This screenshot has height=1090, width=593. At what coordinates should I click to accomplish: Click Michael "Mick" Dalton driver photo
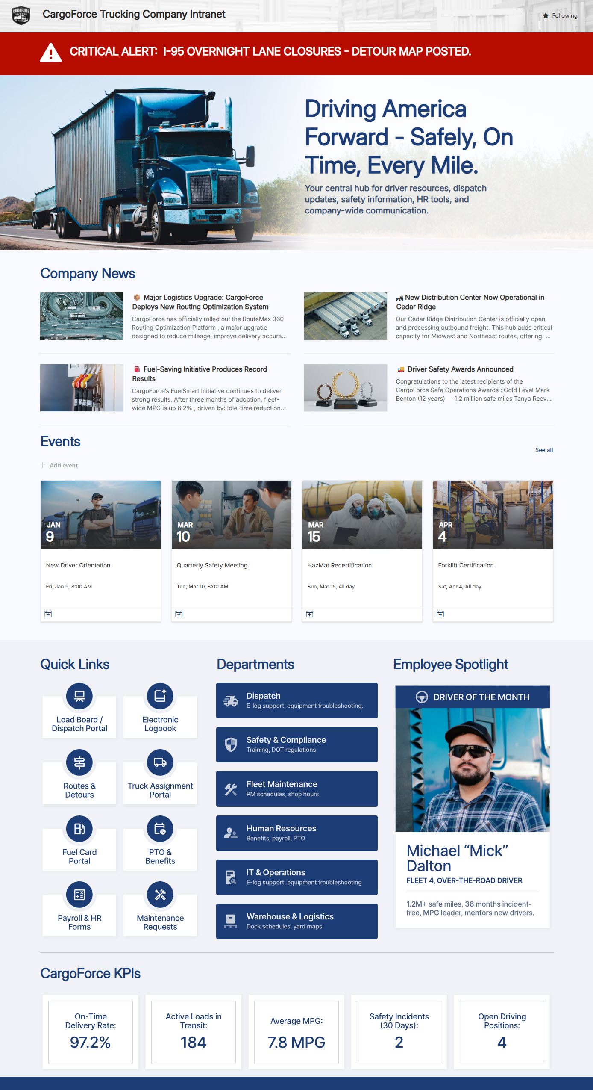[x=473, y=770]
